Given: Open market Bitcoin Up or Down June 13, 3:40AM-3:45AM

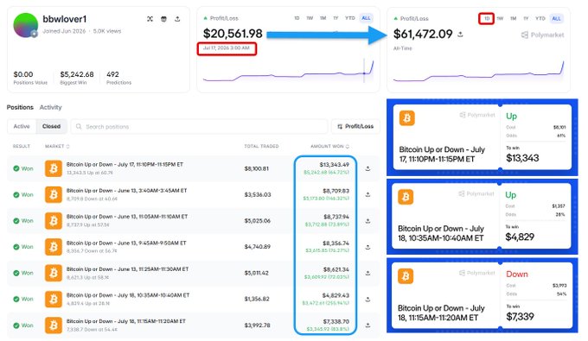Looking at the screenshot, I should click(126, 191).
